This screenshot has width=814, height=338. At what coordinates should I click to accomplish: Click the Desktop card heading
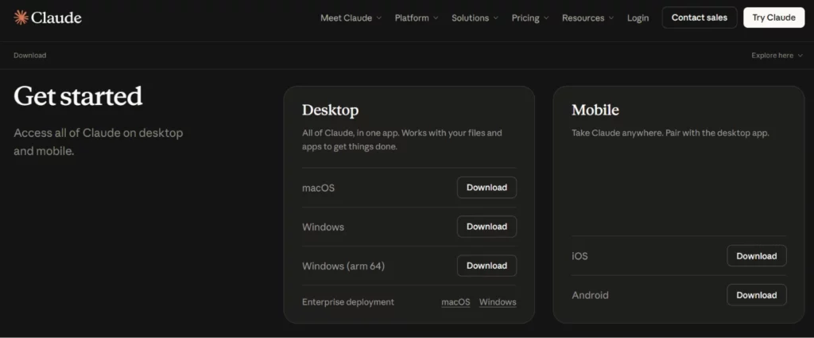click(330, 110)
